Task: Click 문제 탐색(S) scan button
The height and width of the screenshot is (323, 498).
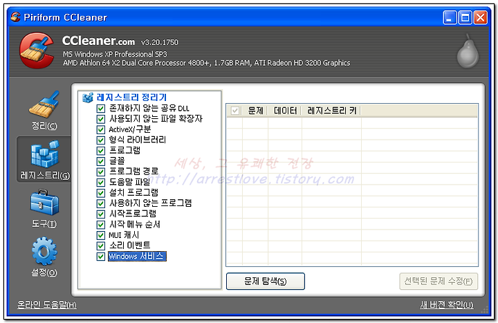Action: pyautogui.click(x=266, y=281)
